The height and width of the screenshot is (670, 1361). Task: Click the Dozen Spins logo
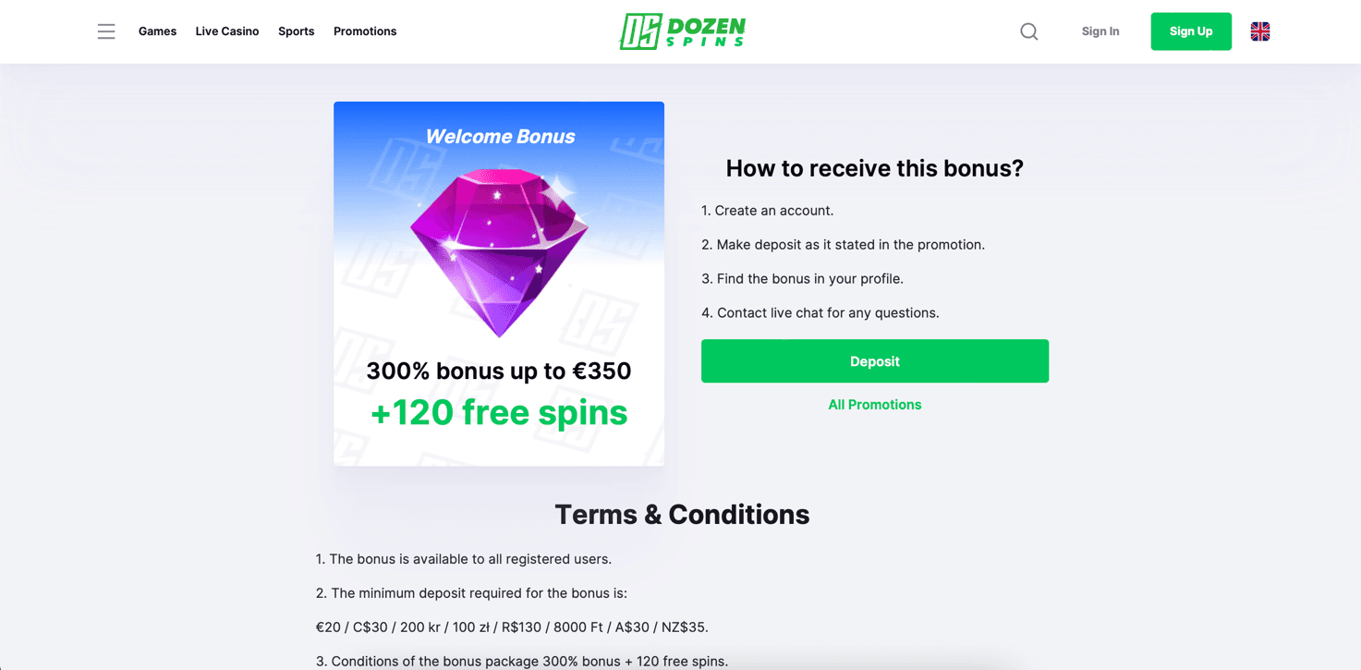tap(682, 31)
